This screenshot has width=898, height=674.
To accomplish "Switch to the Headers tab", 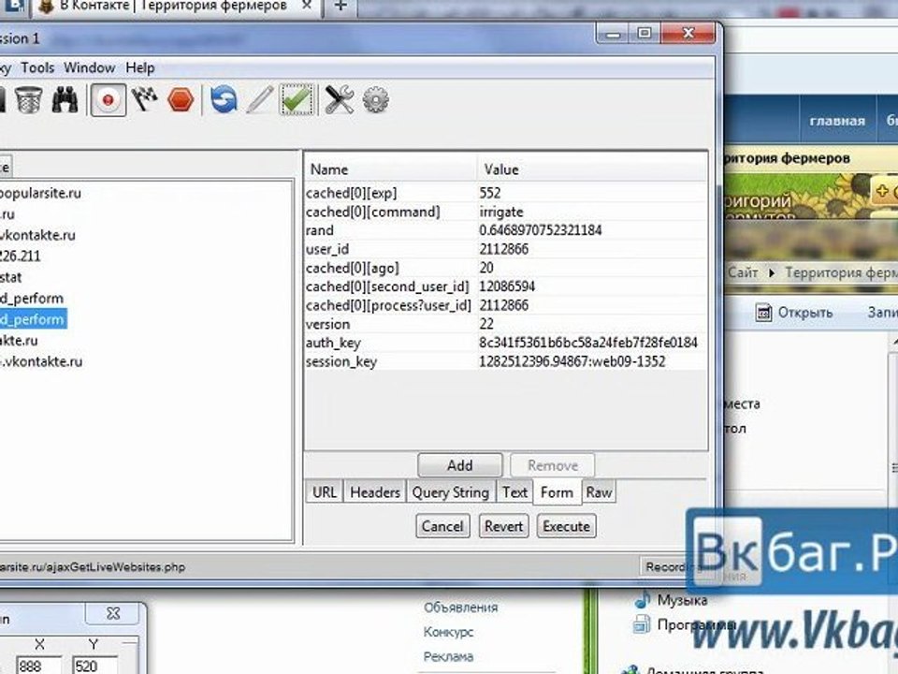I will (x=374, y=492).
